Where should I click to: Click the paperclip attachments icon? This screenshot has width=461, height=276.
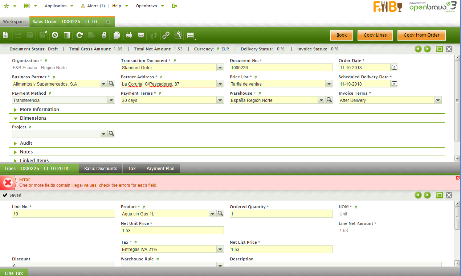click(104, 35)
